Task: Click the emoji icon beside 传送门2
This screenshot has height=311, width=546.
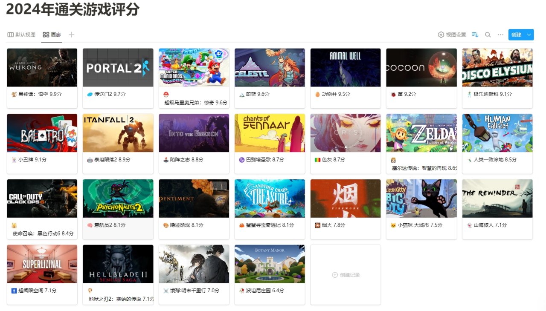Action: pos(90,94)
